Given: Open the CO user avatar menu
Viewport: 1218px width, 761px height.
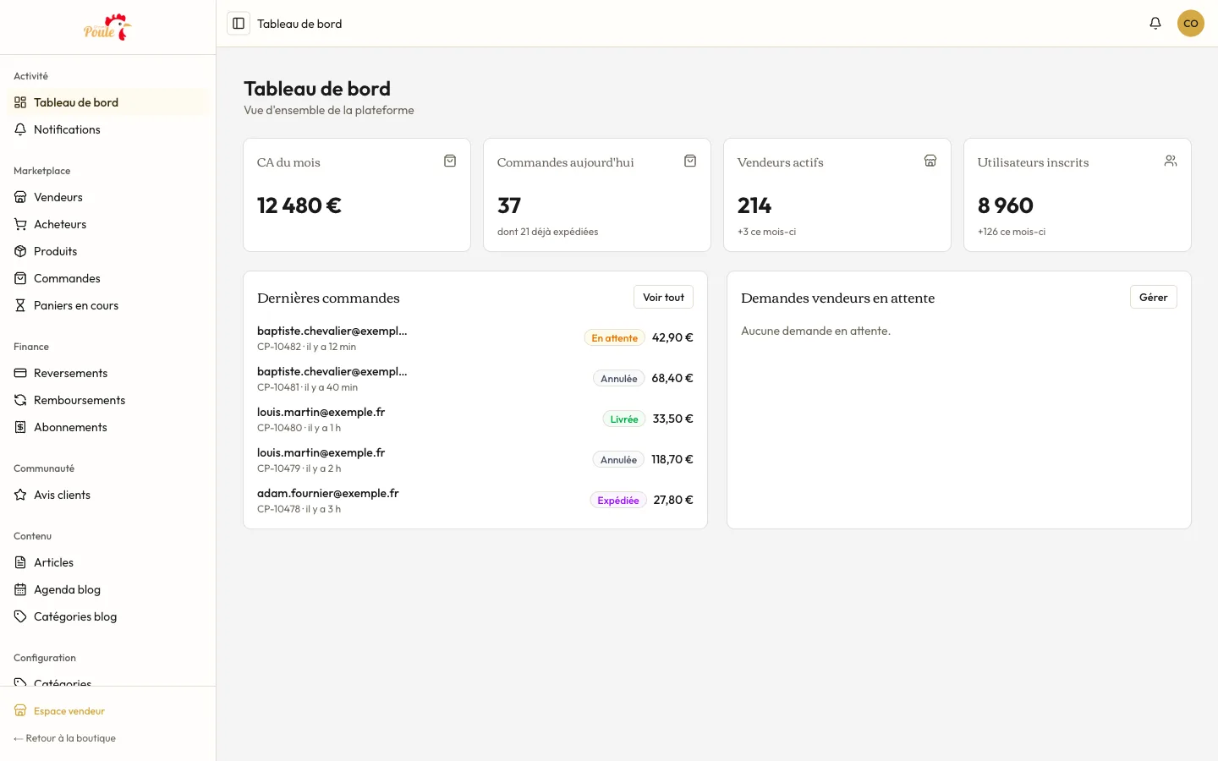Looking at the screenshot, I should (1191, 24).
